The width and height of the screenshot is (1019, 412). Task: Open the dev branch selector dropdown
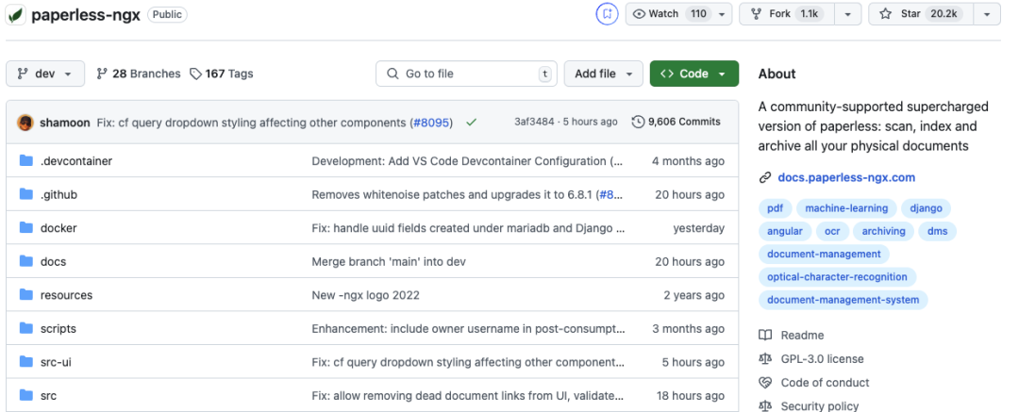coord(45,74)
